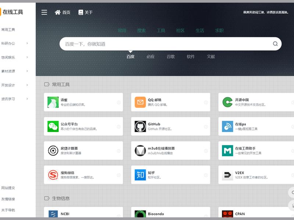The image size is (294, 220).
Task: Open the 开源中国 green C icon
Action: point(227,102)
